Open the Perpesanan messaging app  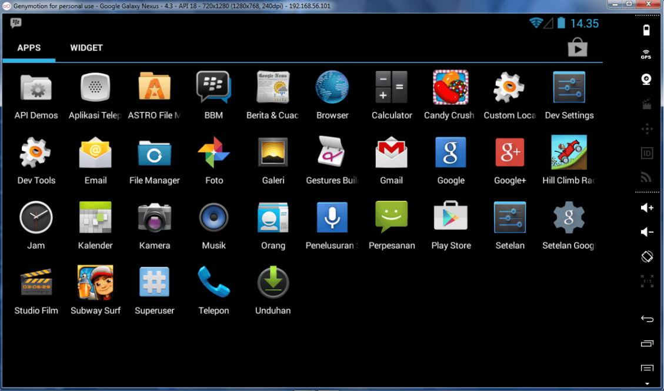(x=391, y=217)
